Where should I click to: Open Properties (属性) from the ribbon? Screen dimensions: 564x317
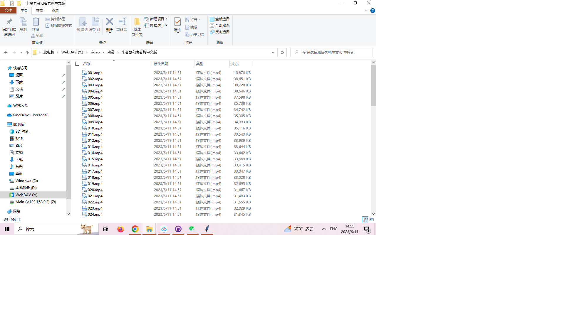[177, 24]
